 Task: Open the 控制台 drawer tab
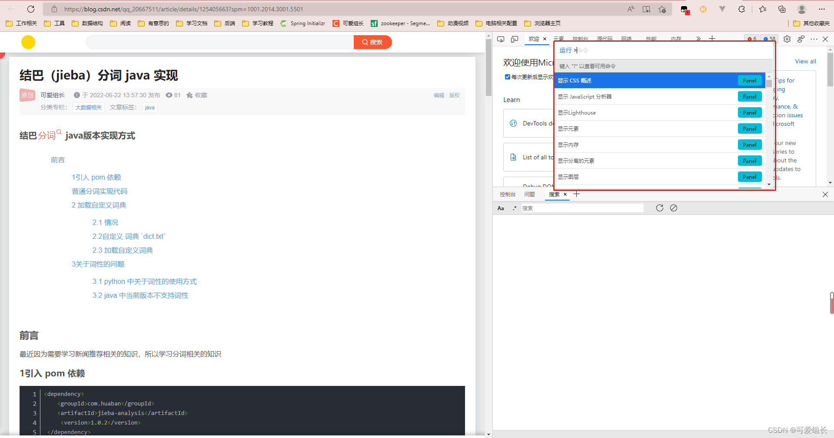tap(508, 194)
